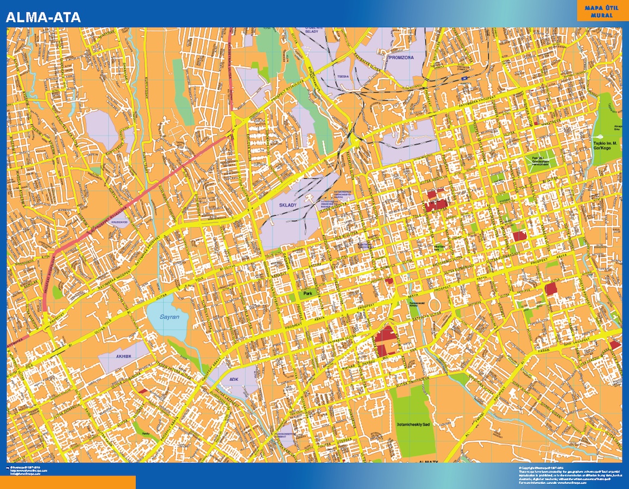The image size is (629, 489).
Task: Click the KHLEBZAVOD label
Action: point(119,222)
